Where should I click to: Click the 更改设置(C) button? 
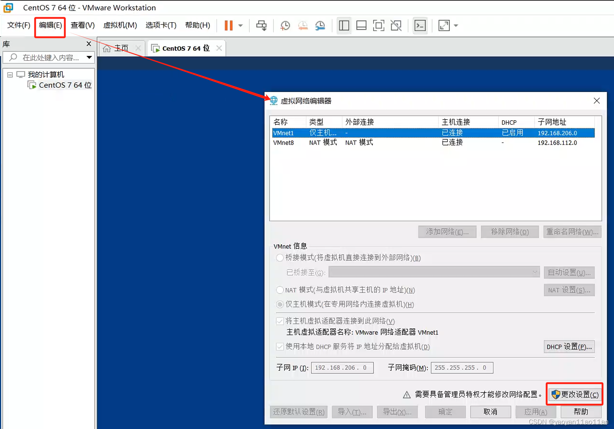click(x=575, y=394)
